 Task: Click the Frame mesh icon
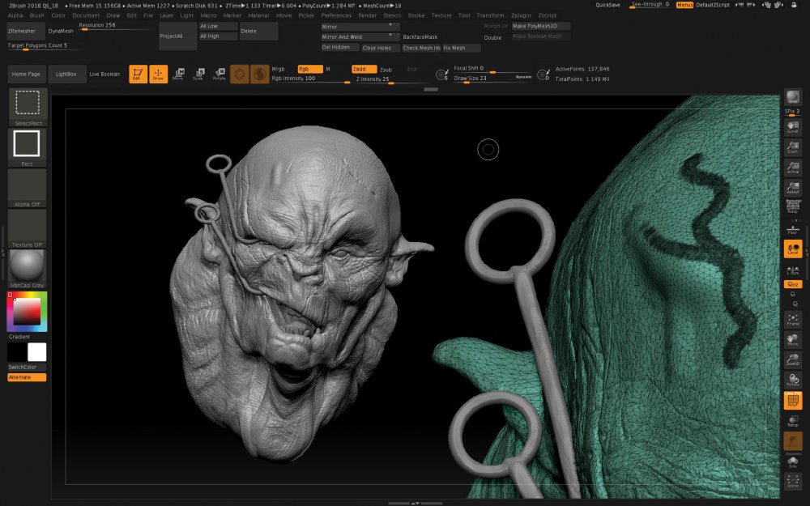792,320
